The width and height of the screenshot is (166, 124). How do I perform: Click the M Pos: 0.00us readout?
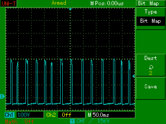point(107,3)
